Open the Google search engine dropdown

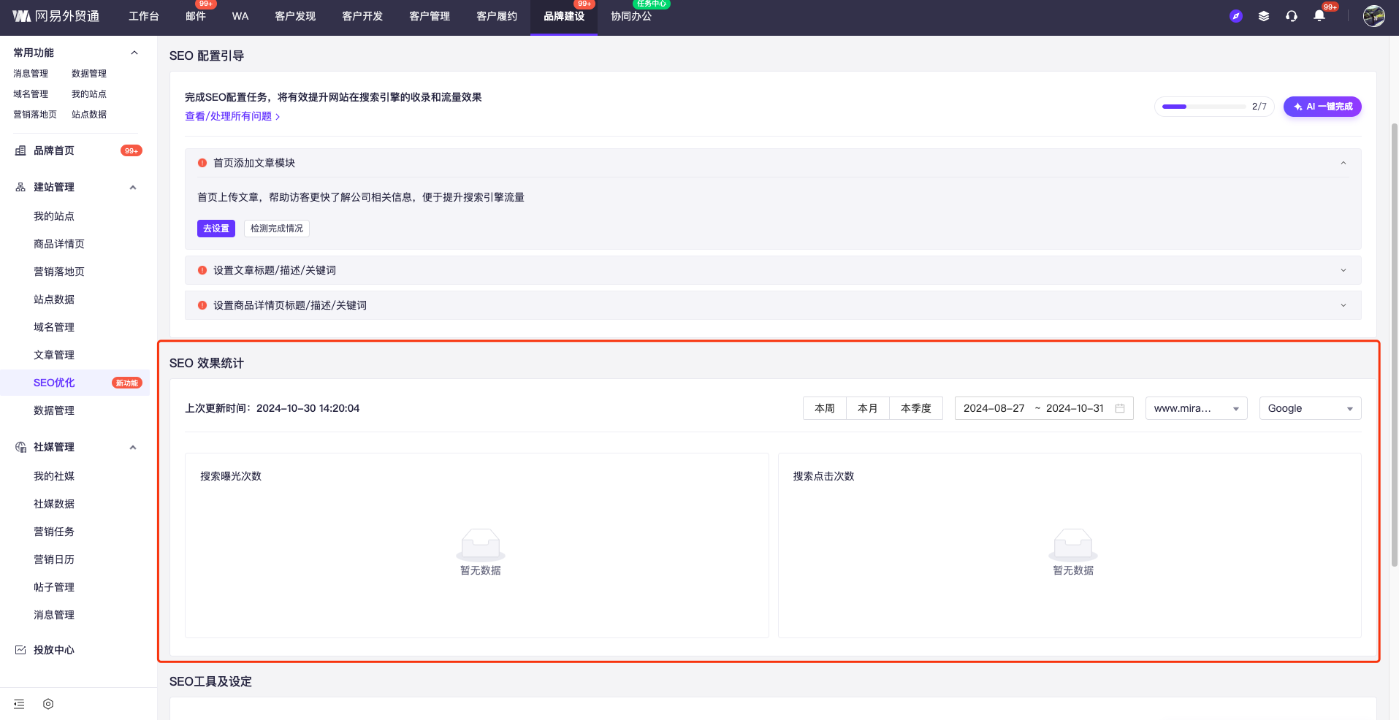coord(1310,408)
